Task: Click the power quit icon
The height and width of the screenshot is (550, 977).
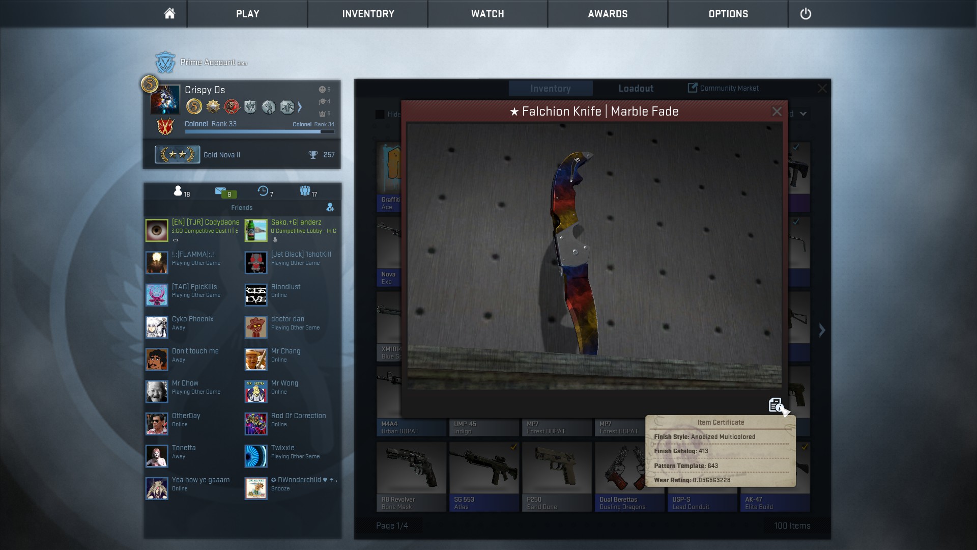Action: pos(806,14)
